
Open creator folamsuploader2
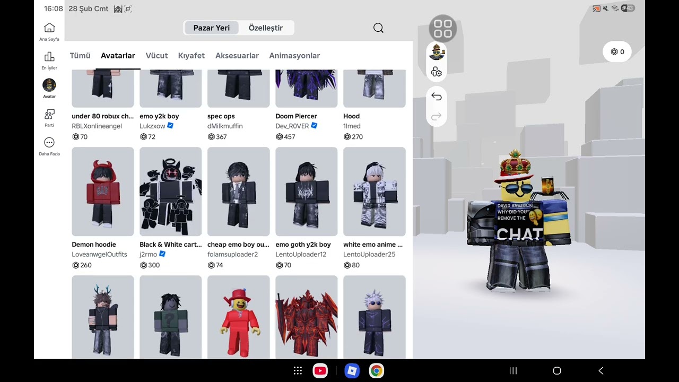click(x=233, y=255)
